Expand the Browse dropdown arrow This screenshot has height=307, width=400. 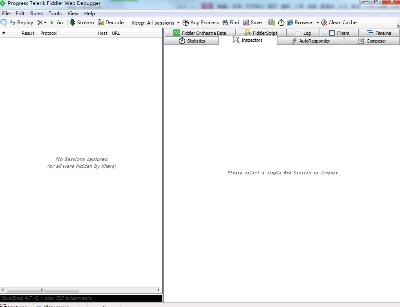pyautogui.click(x=317, y=23)
